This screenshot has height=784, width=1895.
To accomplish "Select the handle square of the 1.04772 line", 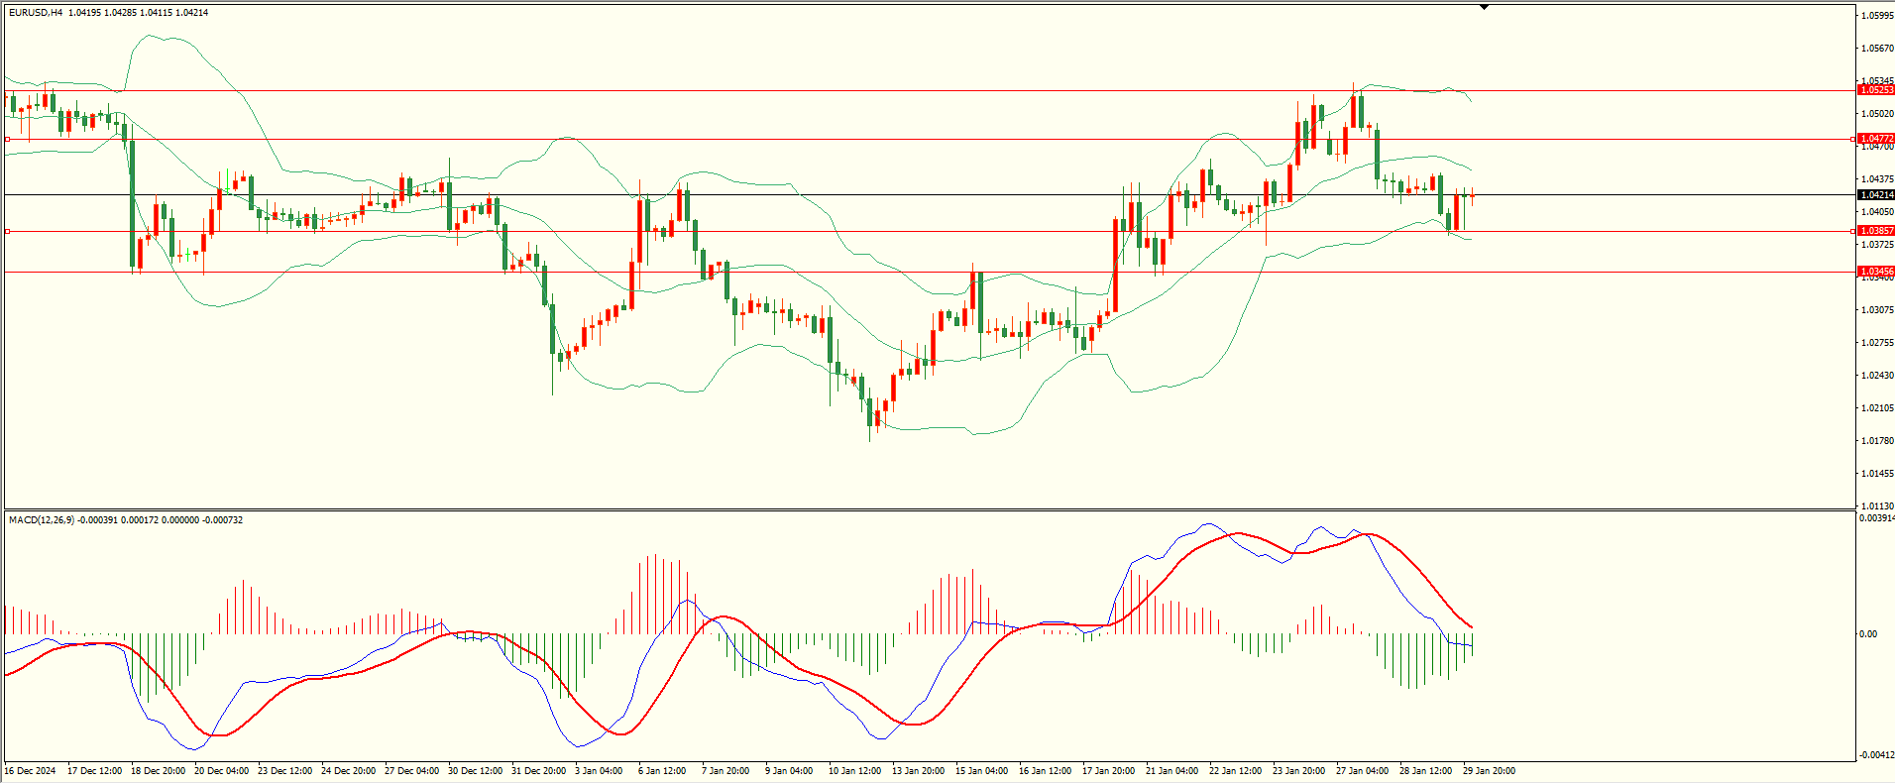I will [8, 140].
